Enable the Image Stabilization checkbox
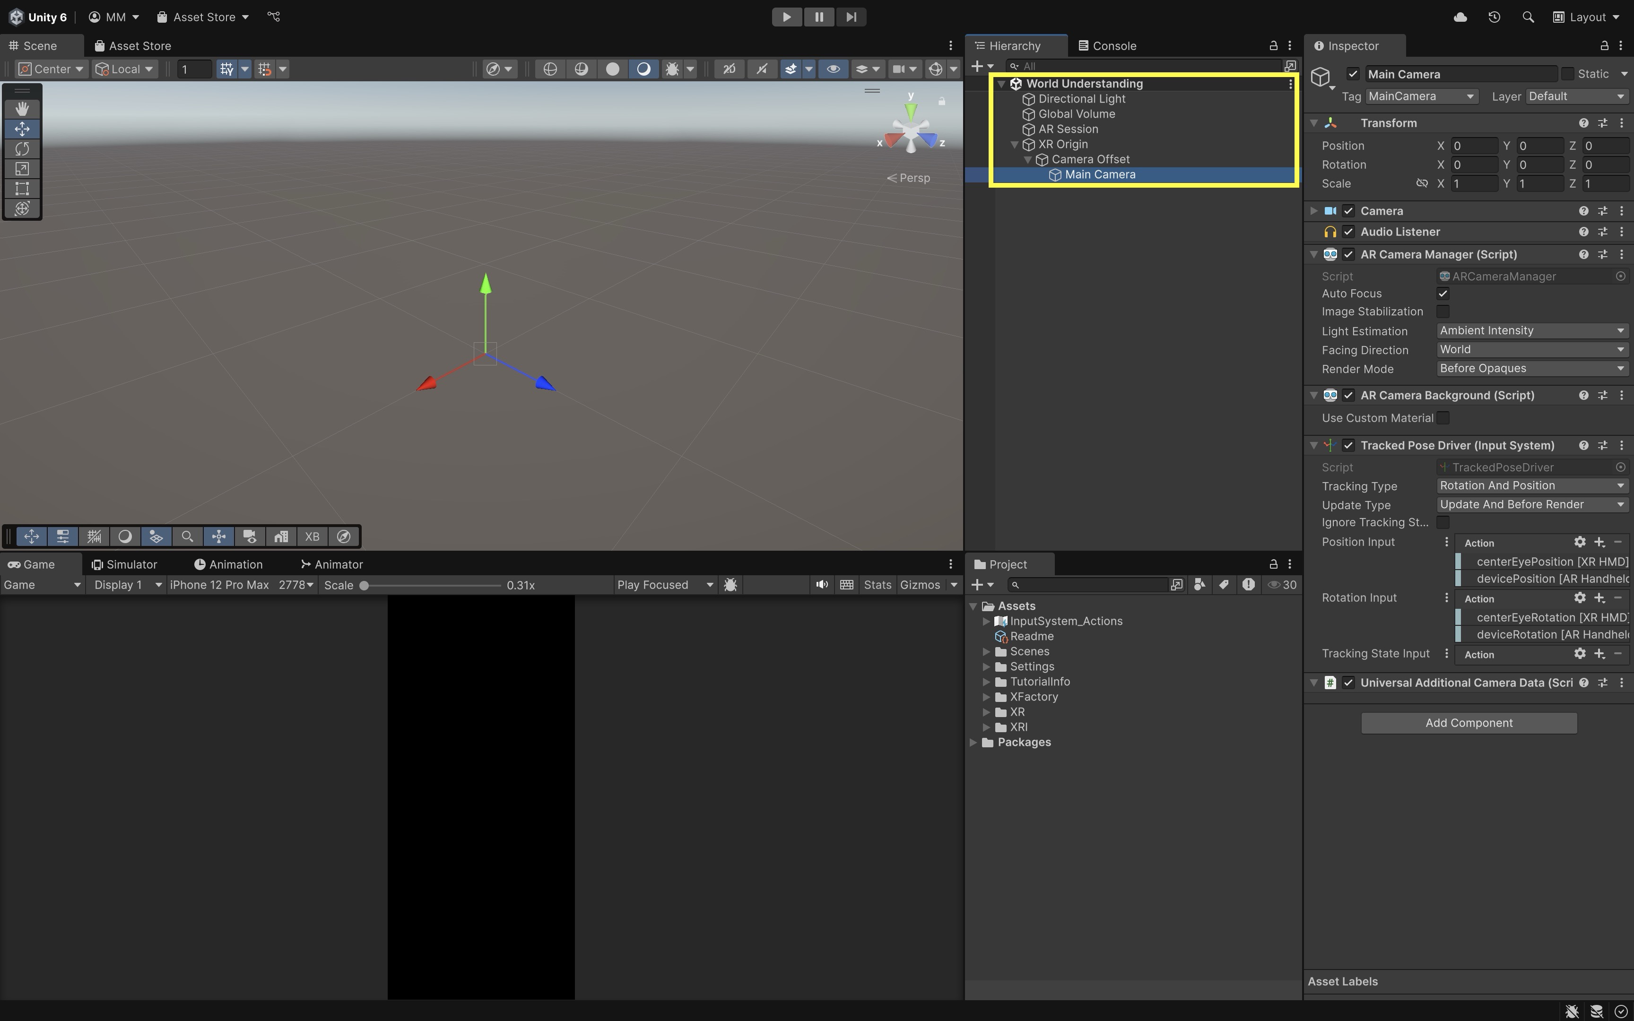 [1443, 311]
